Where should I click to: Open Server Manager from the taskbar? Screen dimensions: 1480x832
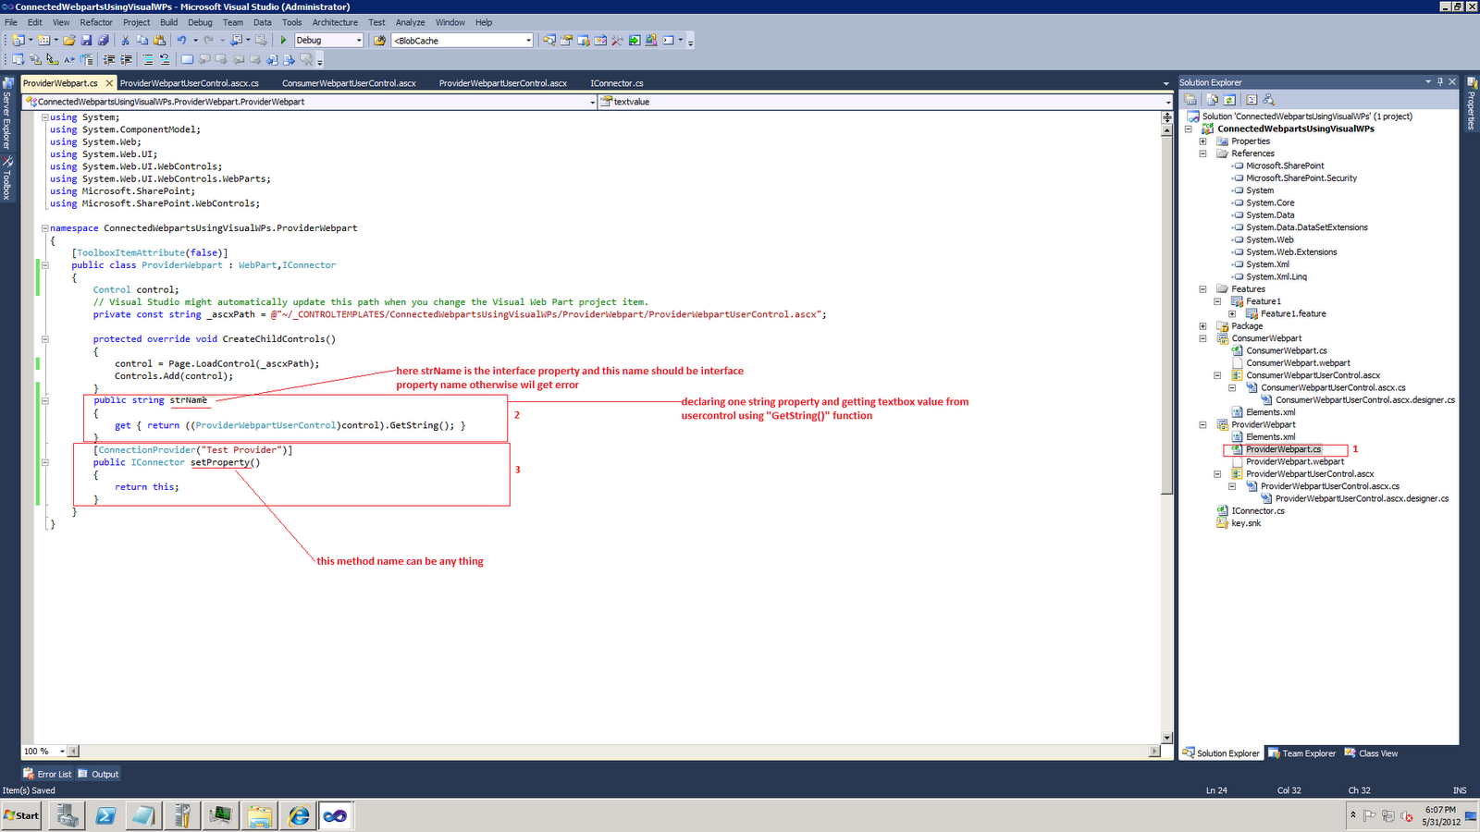pyautogui.click(x=68, y=815)
